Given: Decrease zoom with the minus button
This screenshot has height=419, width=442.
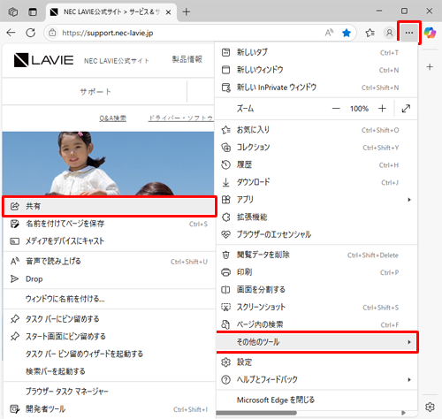Looking at the screenshot, I should point(336,109).
